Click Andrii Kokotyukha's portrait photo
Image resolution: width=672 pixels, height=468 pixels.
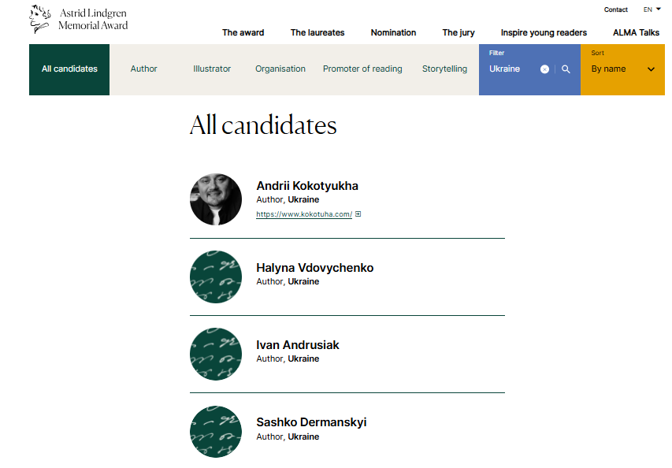[216, 199]
